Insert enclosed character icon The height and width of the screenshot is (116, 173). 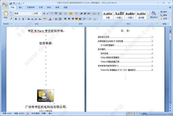[60, 19]
